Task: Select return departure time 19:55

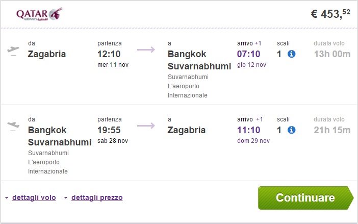Action: pyautogui.click(x=110, y=130)
